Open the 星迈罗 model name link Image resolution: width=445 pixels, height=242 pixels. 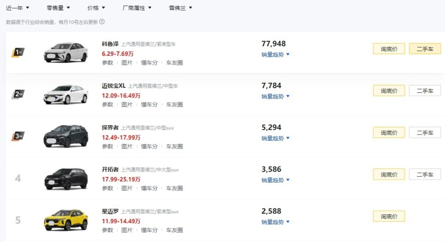tap(110, 211)
